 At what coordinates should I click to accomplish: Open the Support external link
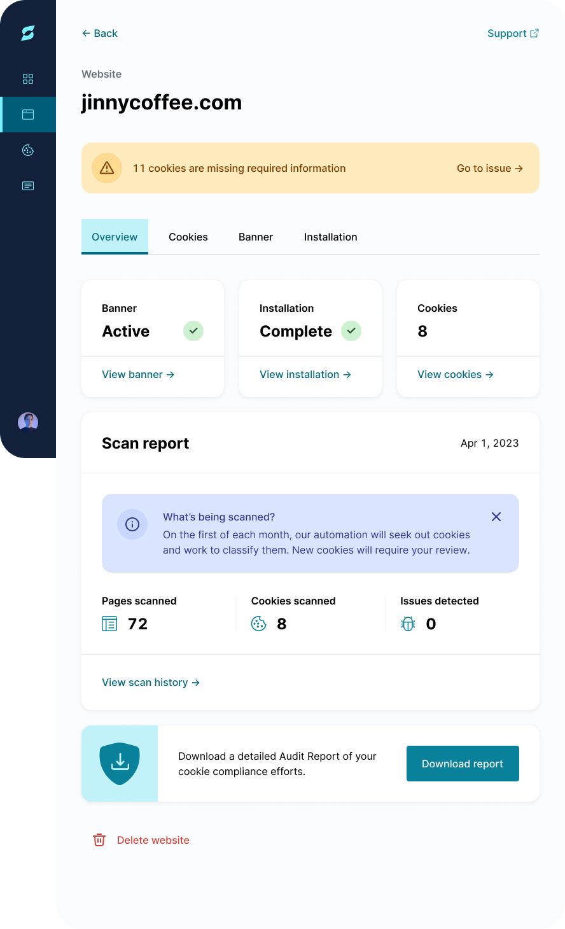(x=513, y=33)
